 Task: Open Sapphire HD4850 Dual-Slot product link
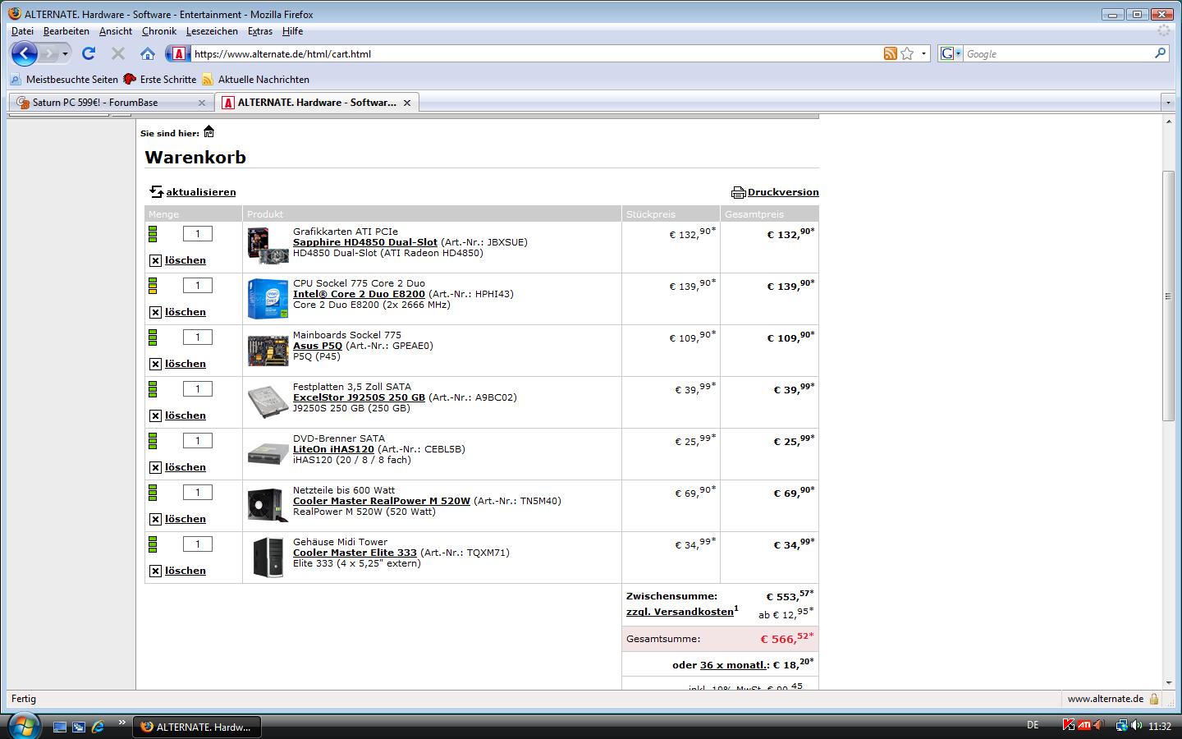point(364,242)
